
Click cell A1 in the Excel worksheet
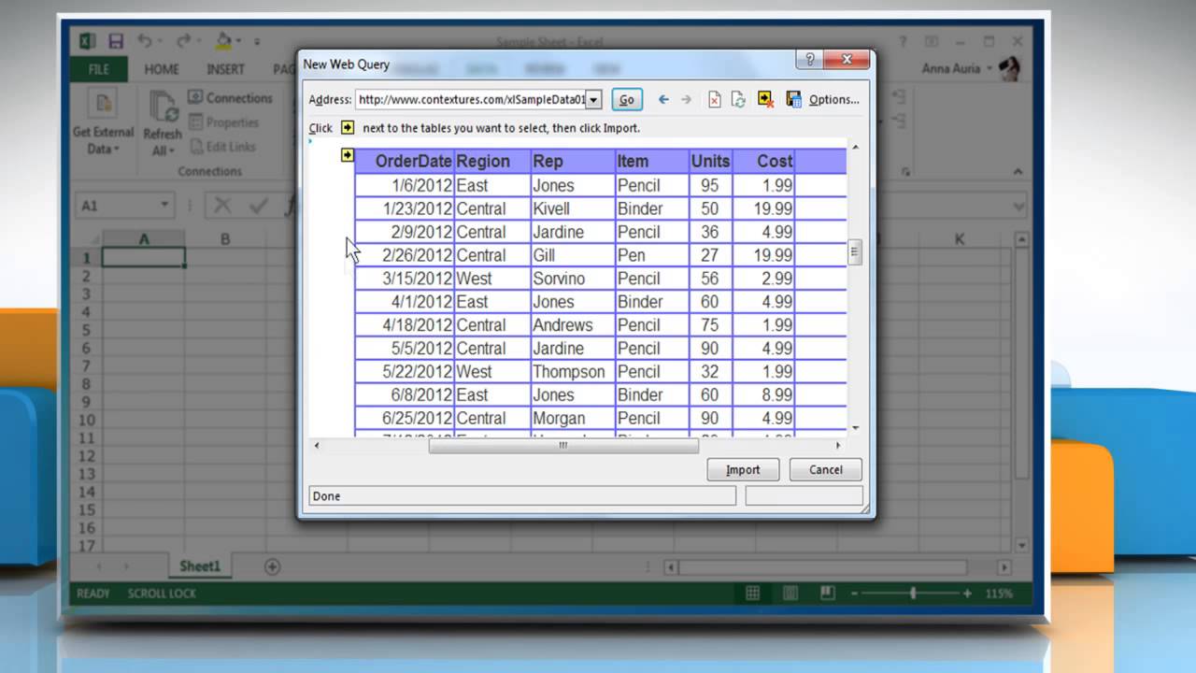tap(144, 258)
